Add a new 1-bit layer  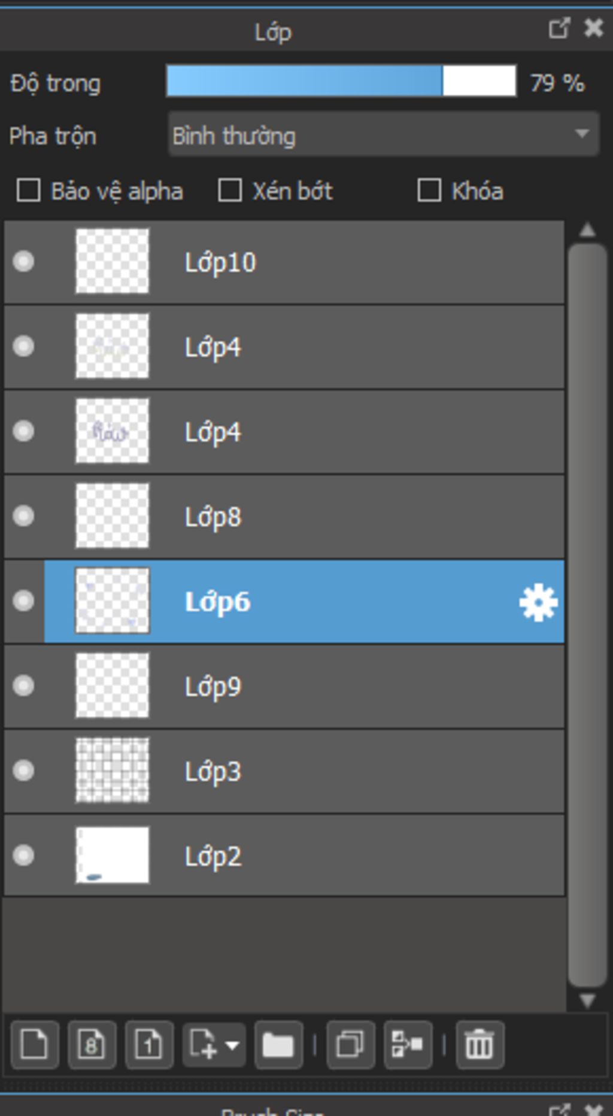click(149, 1045)
